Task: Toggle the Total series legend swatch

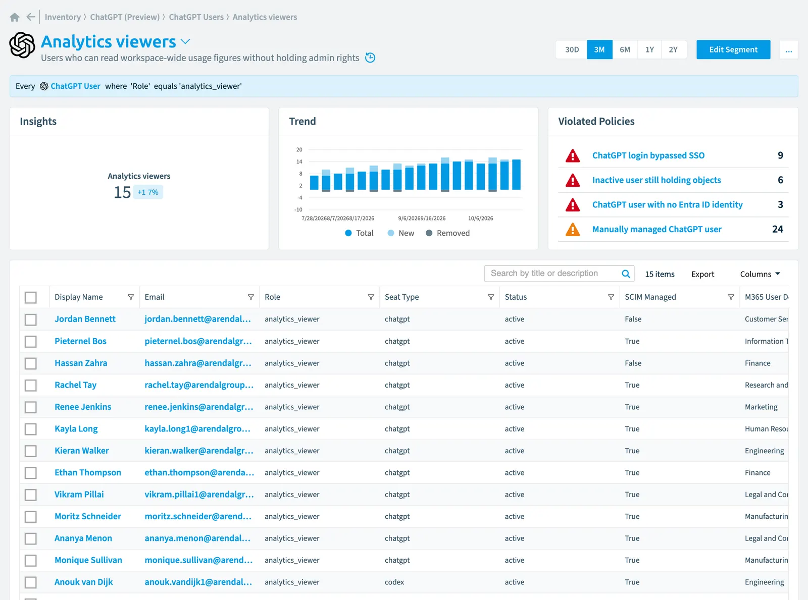Action: pos(348,233)
